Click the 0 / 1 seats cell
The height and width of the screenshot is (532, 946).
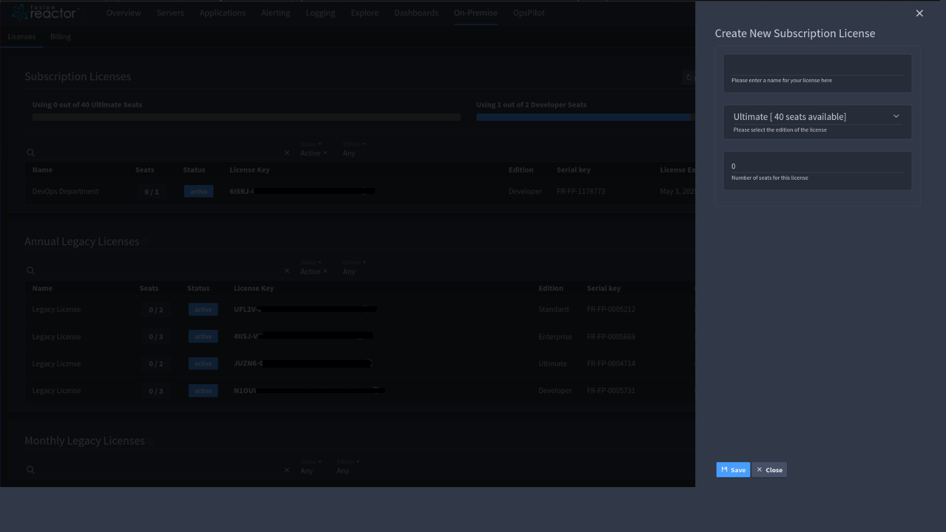151,192
